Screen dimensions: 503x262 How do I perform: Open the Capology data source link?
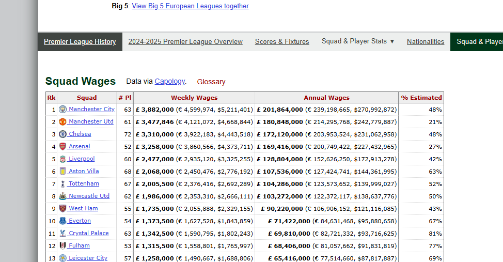tap(170, 82)
